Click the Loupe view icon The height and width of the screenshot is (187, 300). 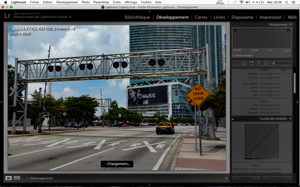pos(9,178)
